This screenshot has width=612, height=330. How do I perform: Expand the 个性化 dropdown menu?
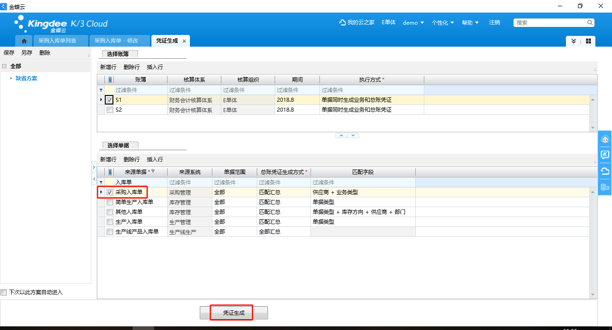click(x=443, y=22)
